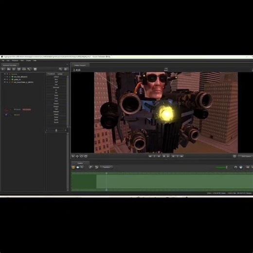
Task: Switch to the Graph Editor mode icon
Action: (x=82, y=167)
